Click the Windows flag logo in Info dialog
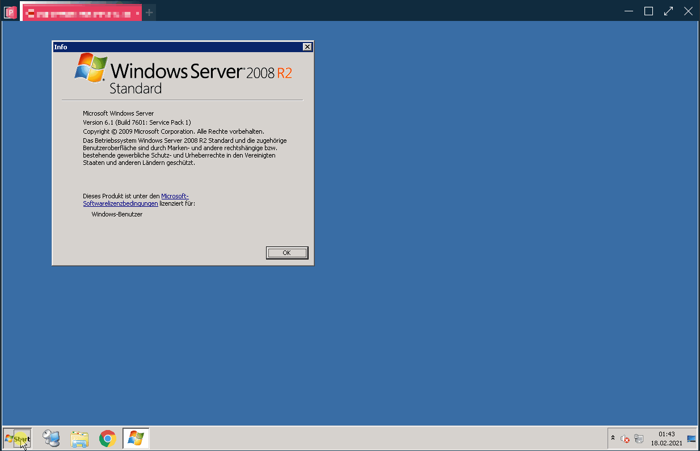This screenshot has height=451, width=700. click(x=91, y=69)
